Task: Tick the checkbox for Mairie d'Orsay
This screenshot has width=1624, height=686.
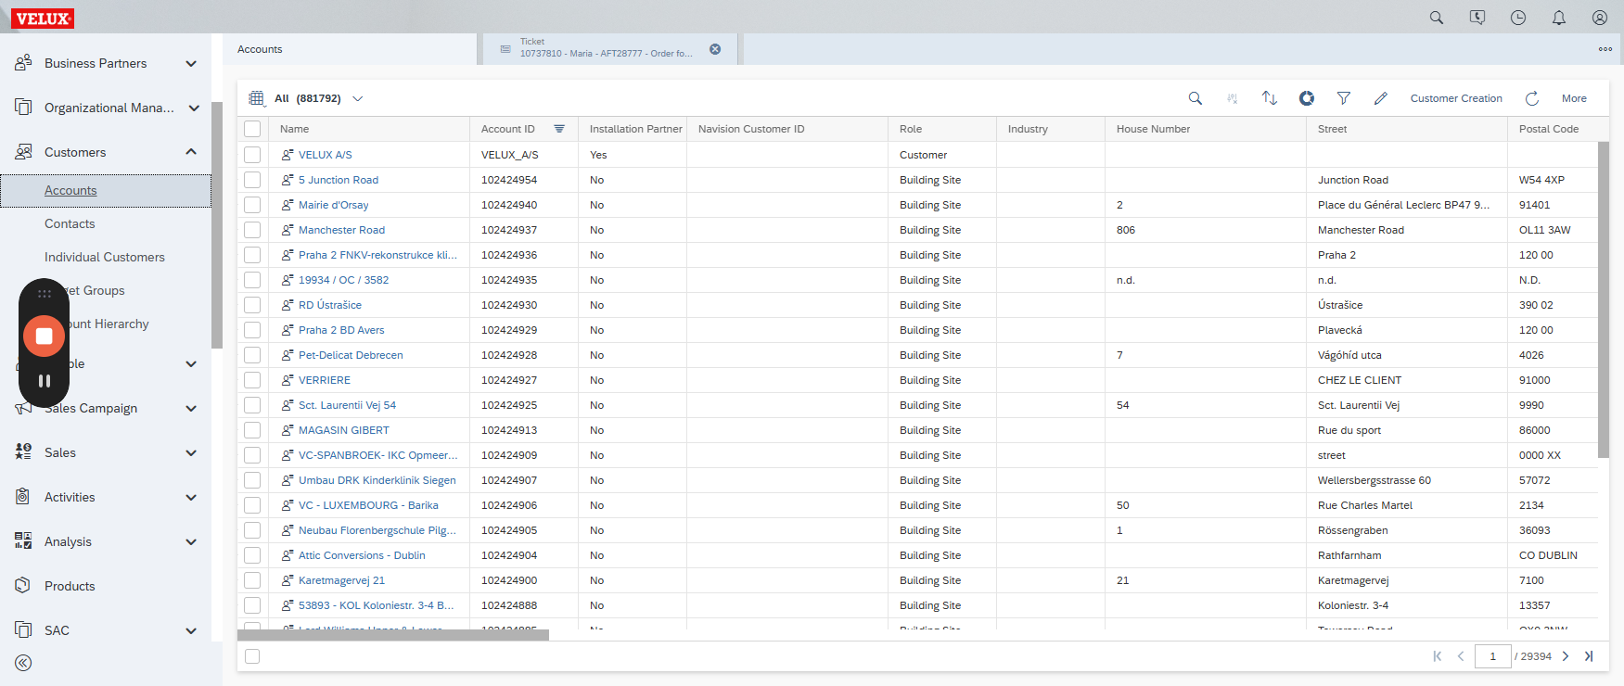Action: click(x=252, y=205)
